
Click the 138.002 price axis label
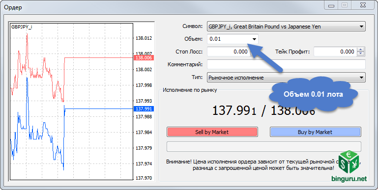click(144, 70)
